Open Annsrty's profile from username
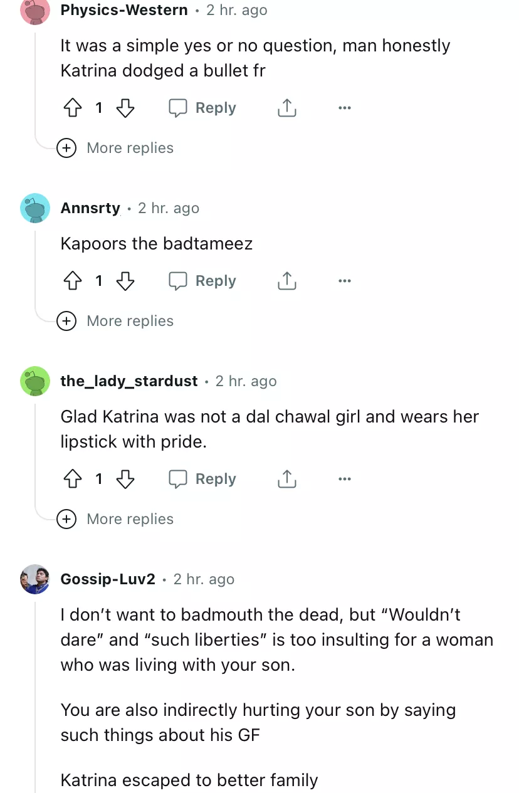 pos(90,208)
